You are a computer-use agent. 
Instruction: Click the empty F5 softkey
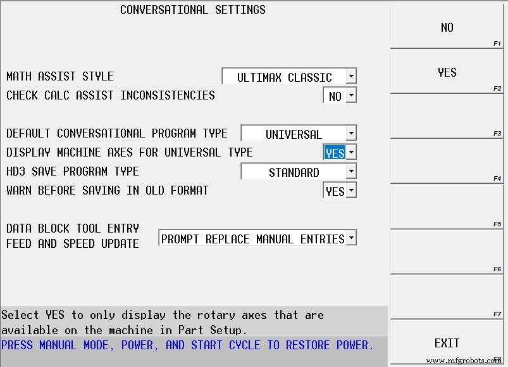click(447, 206)
